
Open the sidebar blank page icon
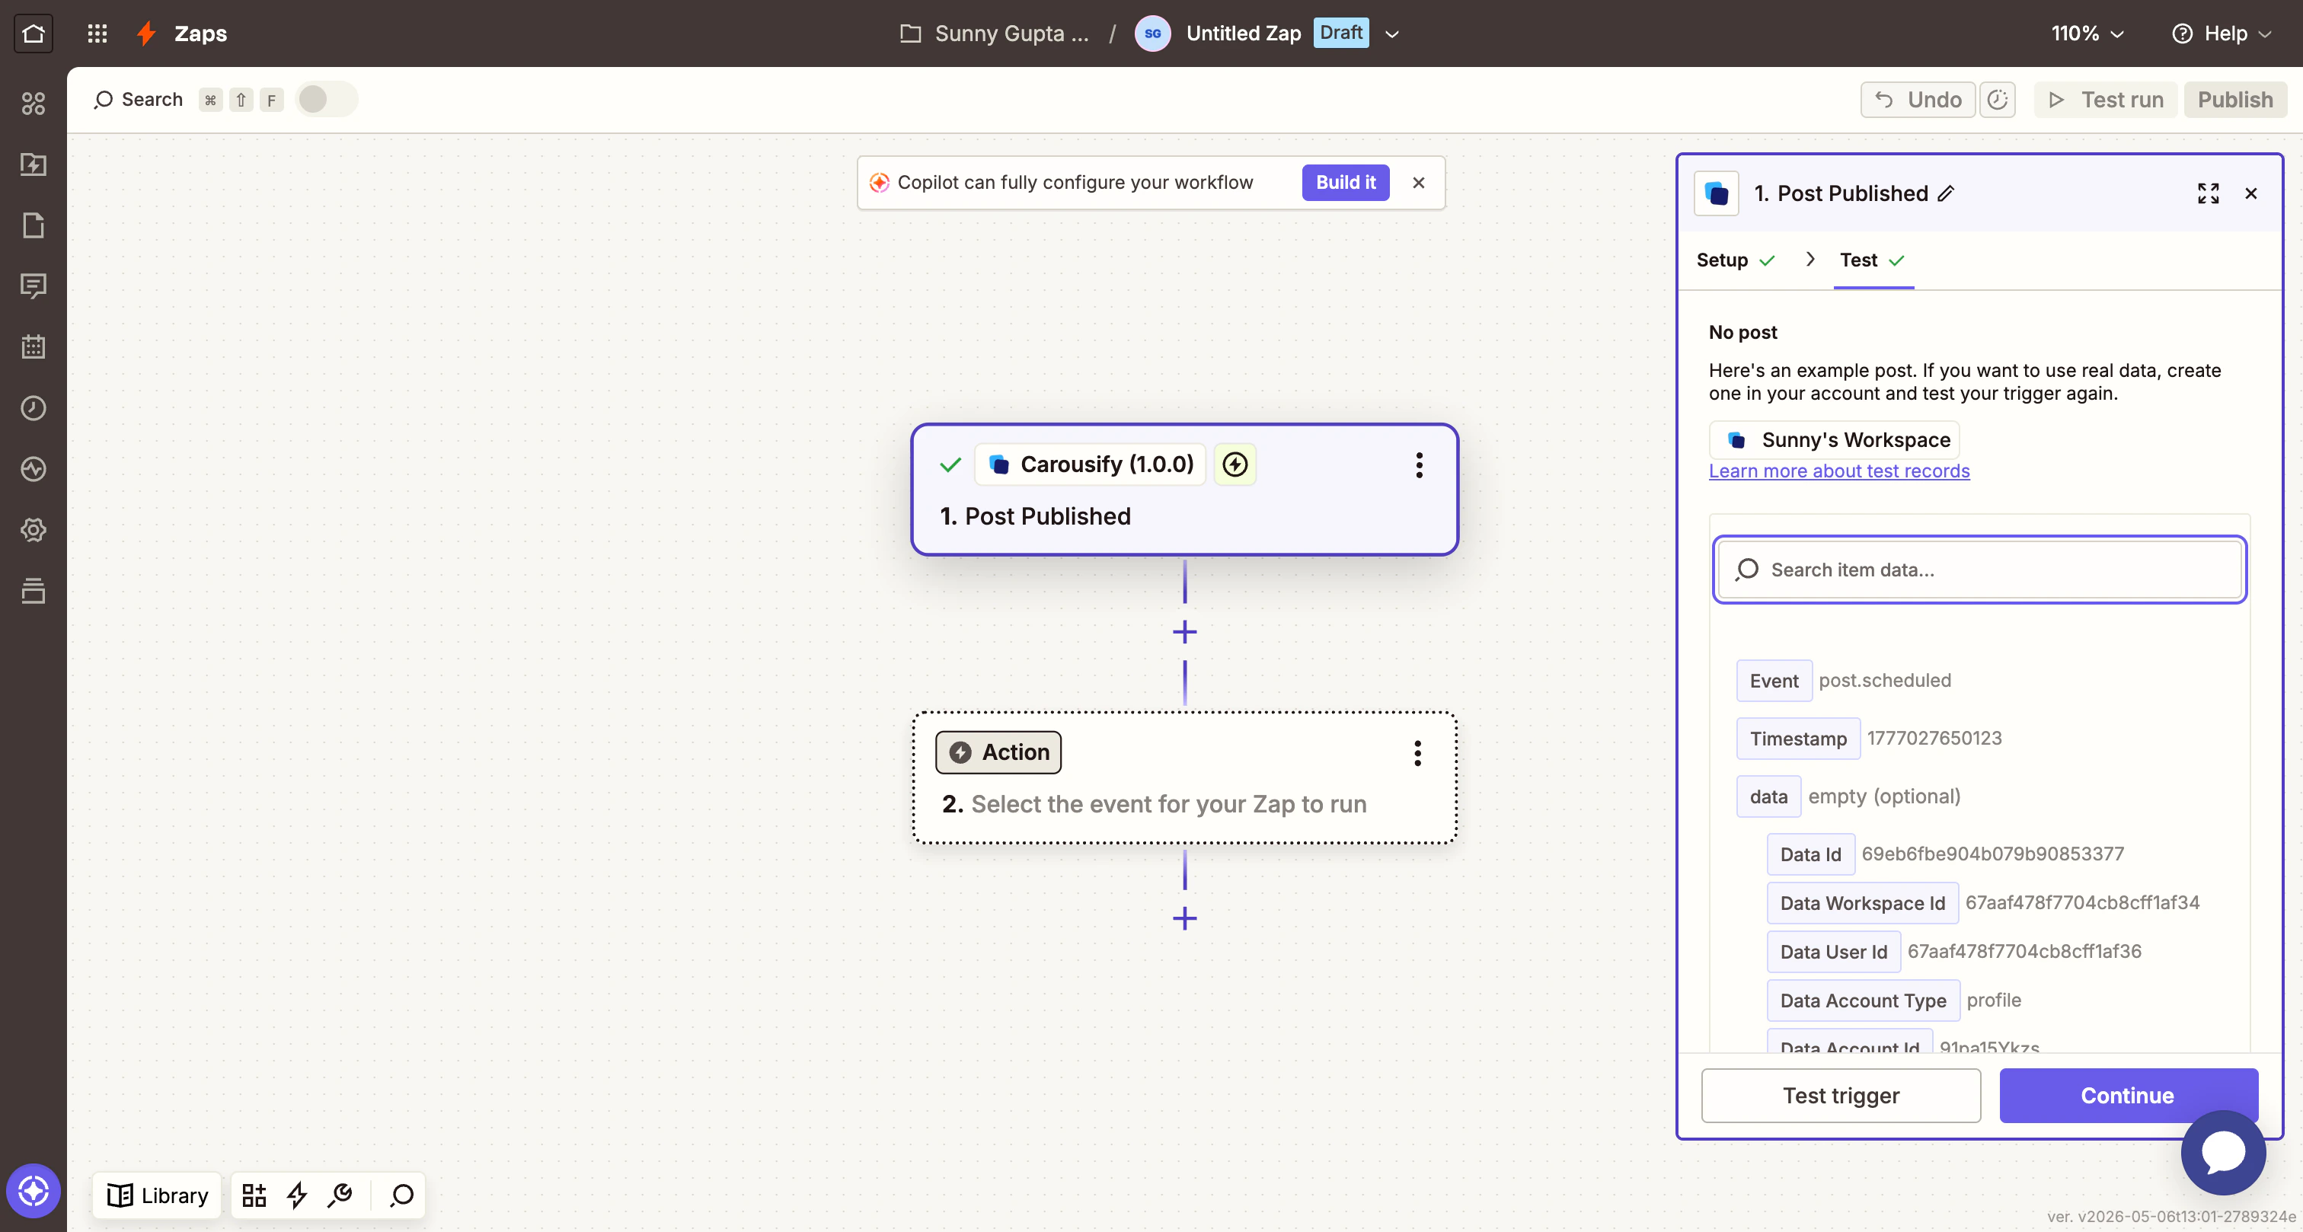coord(33,225)
